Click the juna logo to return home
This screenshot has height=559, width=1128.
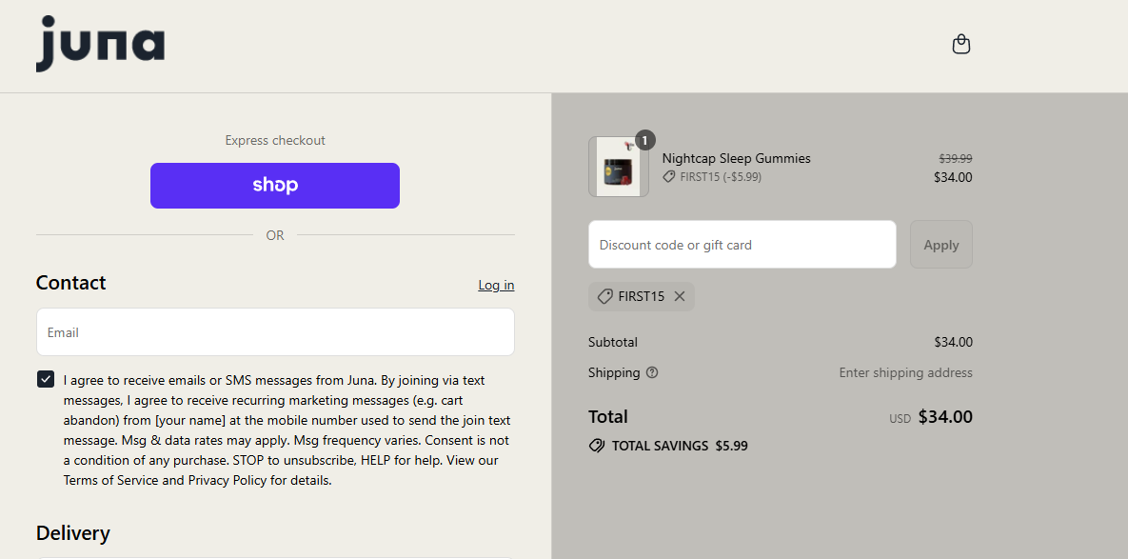pyautogui.click(x=99, y=44)
